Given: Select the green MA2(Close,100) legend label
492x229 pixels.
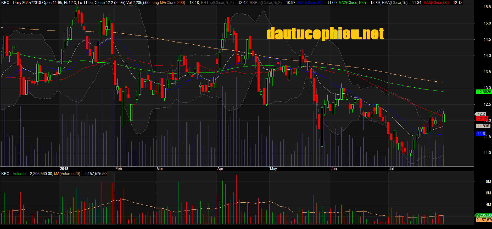Looking at the screenshot, I should click(352, 3).
